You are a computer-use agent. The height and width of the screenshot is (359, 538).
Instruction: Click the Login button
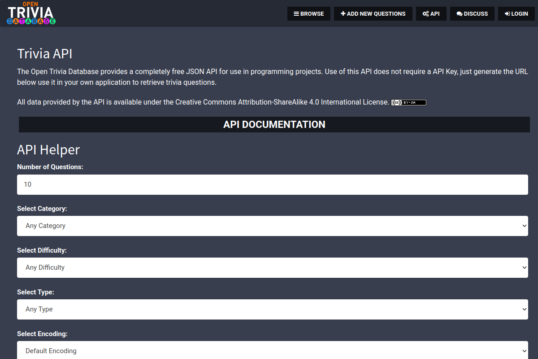point(516,13)
